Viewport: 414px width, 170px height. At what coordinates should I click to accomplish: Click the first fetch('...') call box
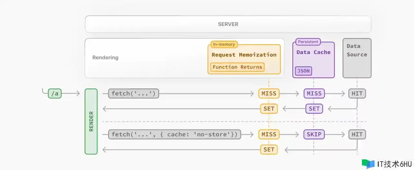(x=133, y=93)
